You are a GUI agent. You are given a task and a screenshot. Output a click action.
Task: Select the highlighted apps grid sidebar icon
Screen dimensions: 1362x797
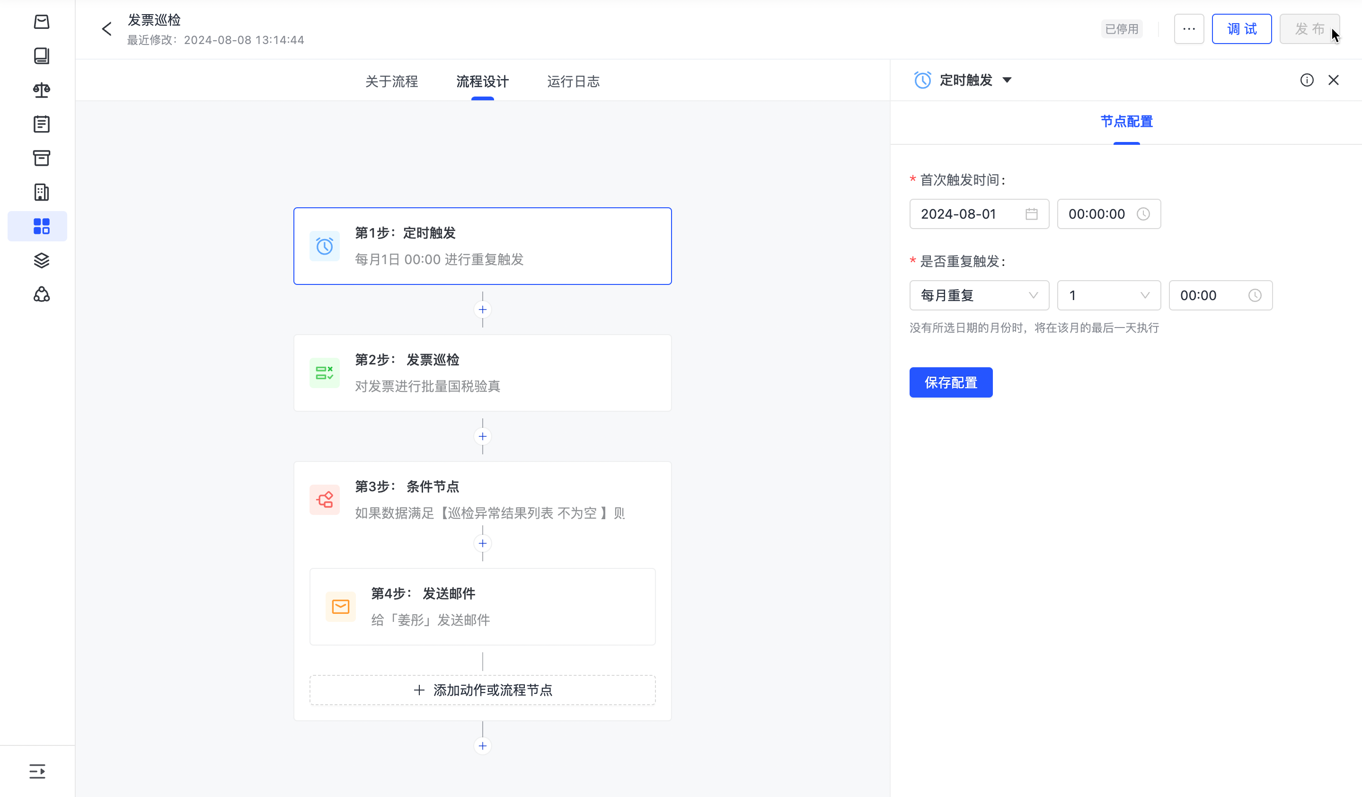coord(42,226)
